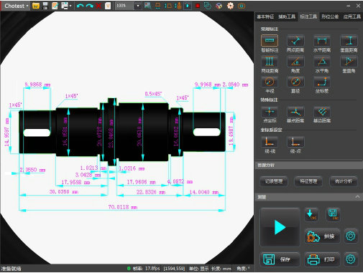
Task: Click the red record square toolbar icon
Action: 198,6
